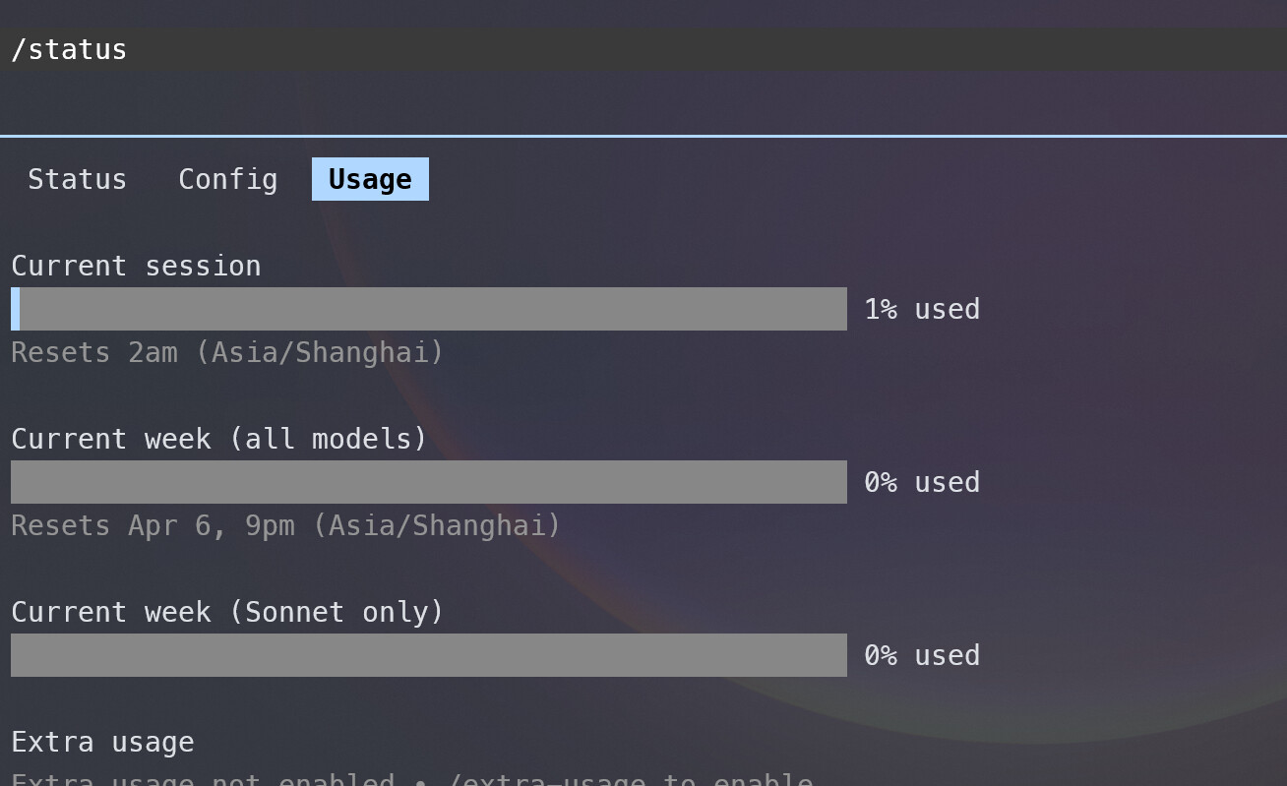1287x786 pixels.
Task: Click 'Current week (all models)' heading
Action: pyautogui.click(x=219, y=439)
